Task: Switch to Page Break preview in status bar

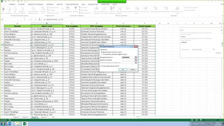Action: pyautogui.click(x=201, y=120)
